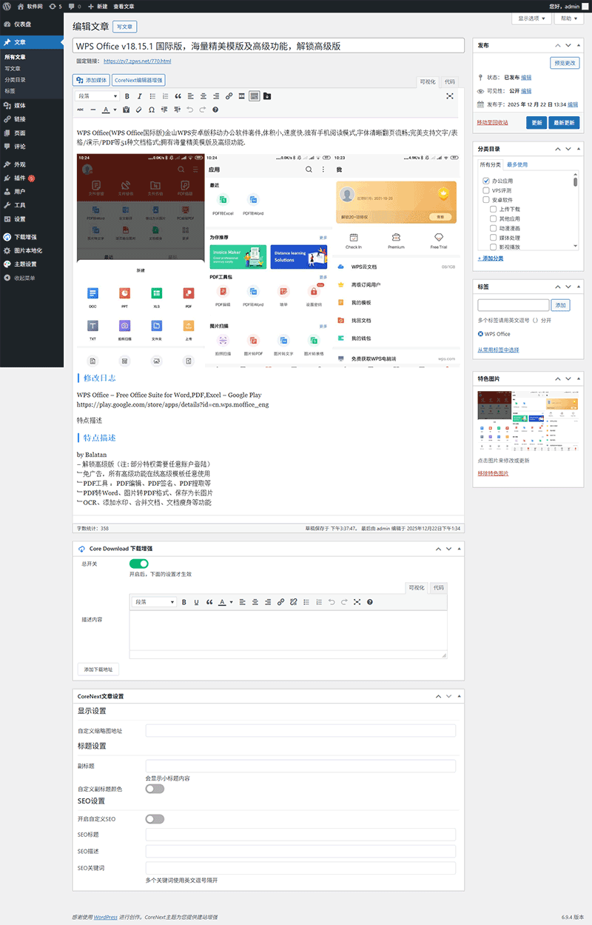Open the WordPress logo menu in the admin bar
This screenshot has width=592, height=925.
click(7, 5)
